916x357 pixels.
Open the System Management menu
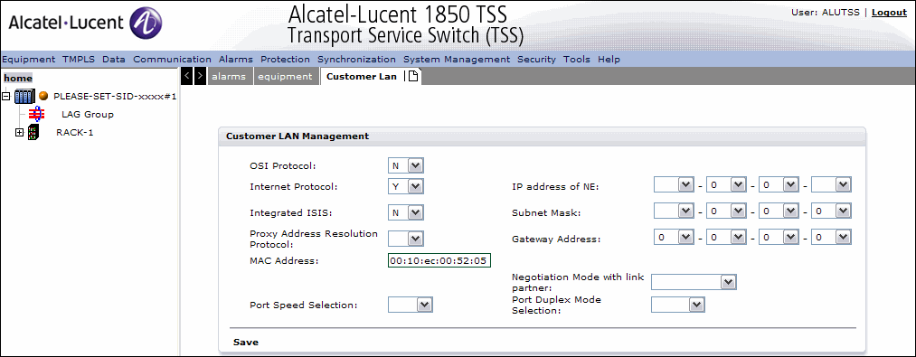pos(457,59)
